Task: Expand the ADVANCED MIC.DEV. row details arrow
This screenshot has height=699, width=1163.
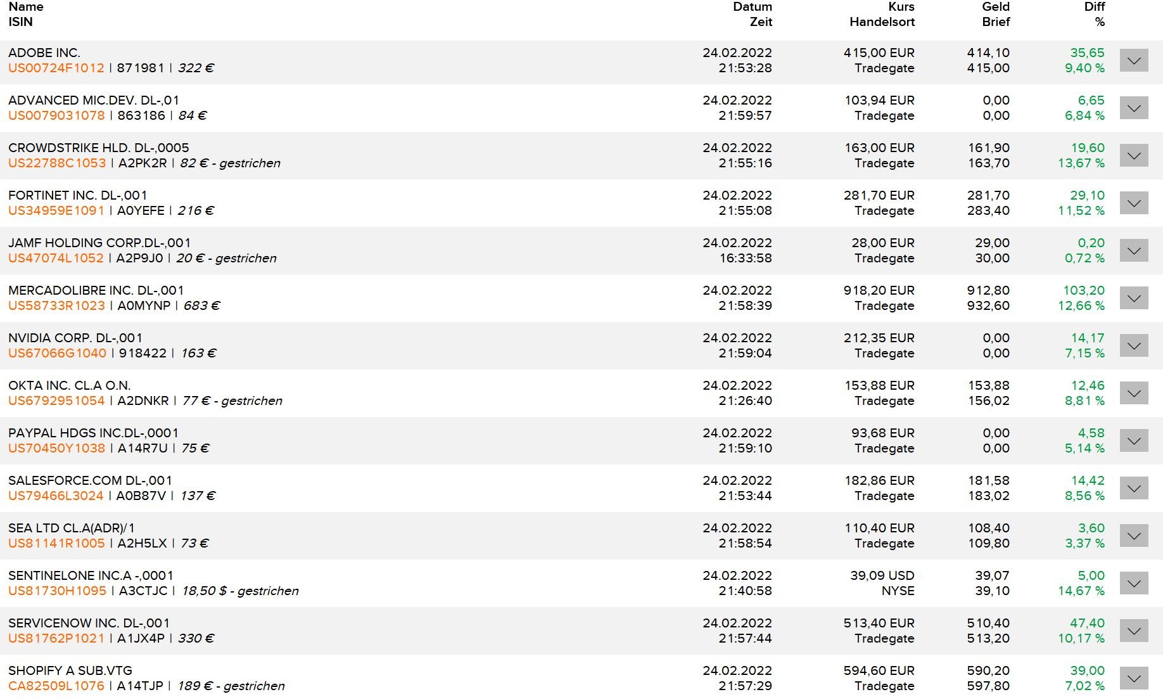Action: pyautogui.click(x=1133, y=108)
